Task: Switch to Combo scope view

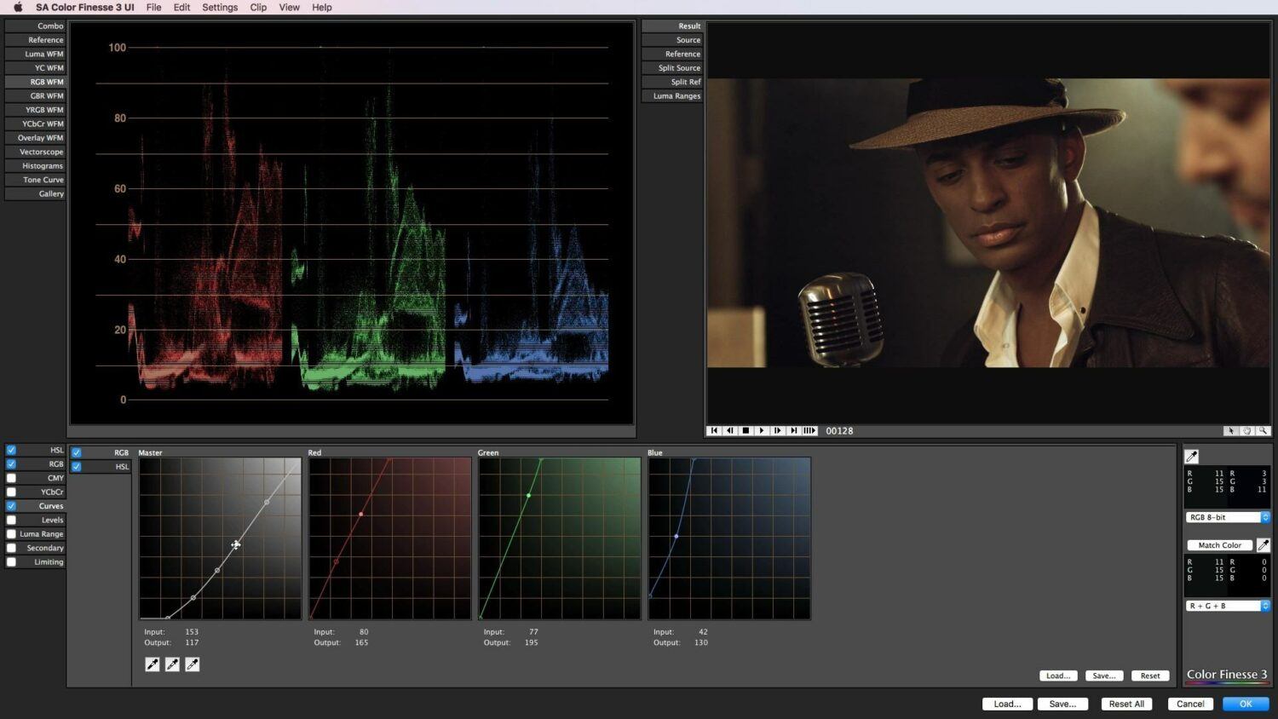Action: pos(35,26)
